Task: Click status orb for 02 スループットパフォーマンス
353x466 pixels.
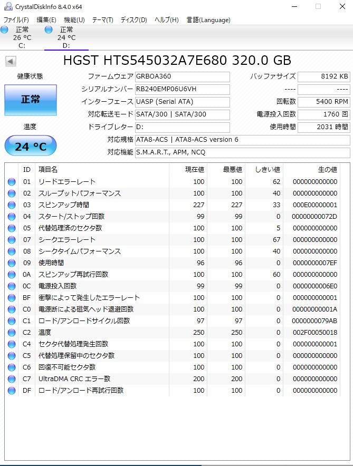Action: tap(12, 193)
